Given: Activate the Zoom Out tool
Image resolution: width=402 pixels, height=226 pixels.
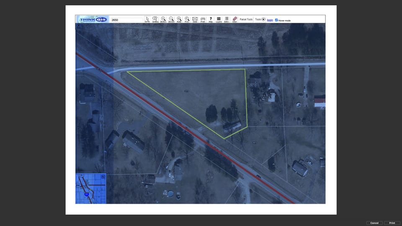Looking at the screenshot, I should tap(171, 19).
